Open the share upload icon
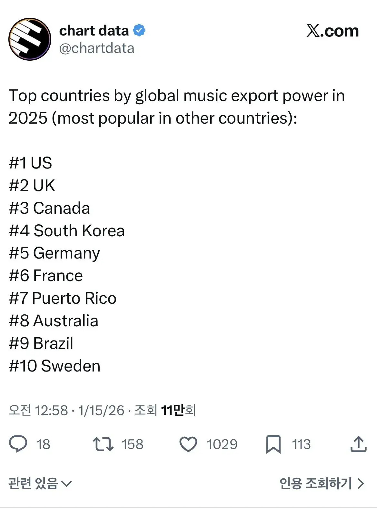 pyautogui.click(x=358, y=444)
